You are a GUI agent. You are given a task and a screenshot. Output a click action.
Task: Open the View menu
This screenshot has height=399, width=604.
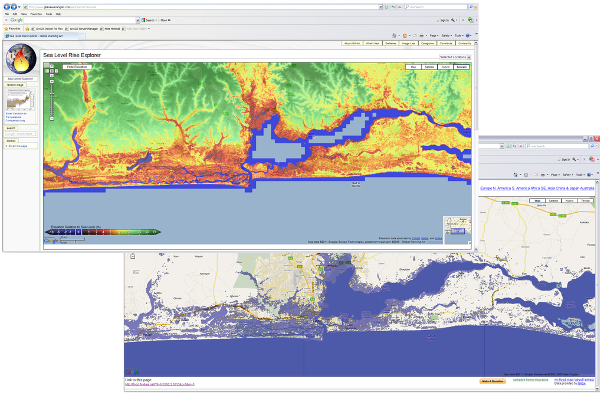click(24, 14)
